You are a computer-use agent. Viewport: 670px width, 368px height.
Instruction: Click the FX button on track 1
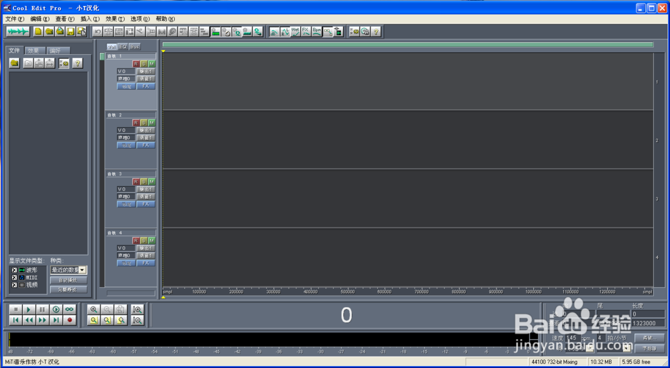(145, 86)
